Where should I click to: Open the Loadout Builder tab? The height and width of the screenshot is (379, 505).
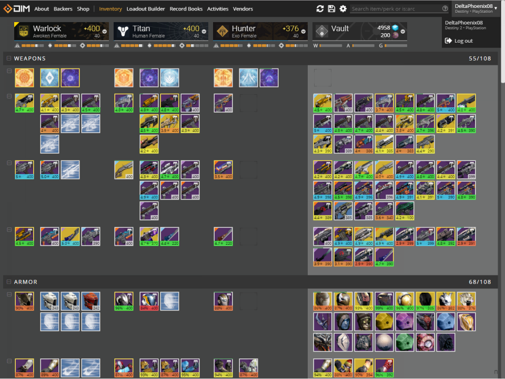coord(146,9)
